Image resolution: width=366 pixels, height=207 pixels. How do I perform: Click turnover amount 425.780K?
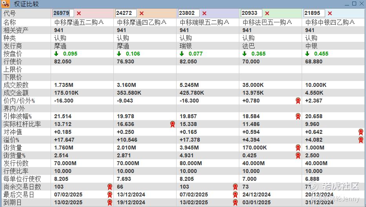(x=192, y=93)
